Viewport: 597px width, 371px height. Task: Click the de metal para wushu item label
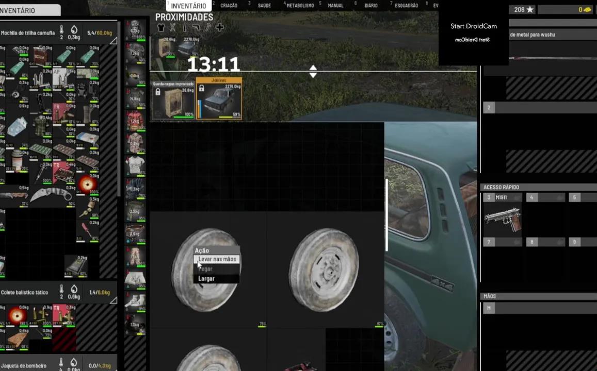pos(533,35)
